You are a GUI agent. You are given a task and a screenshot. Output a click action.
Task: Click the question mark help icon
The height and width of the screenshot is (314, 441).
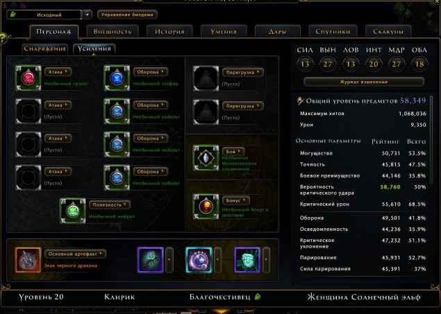pyautogui.click(x=3, y=38)
